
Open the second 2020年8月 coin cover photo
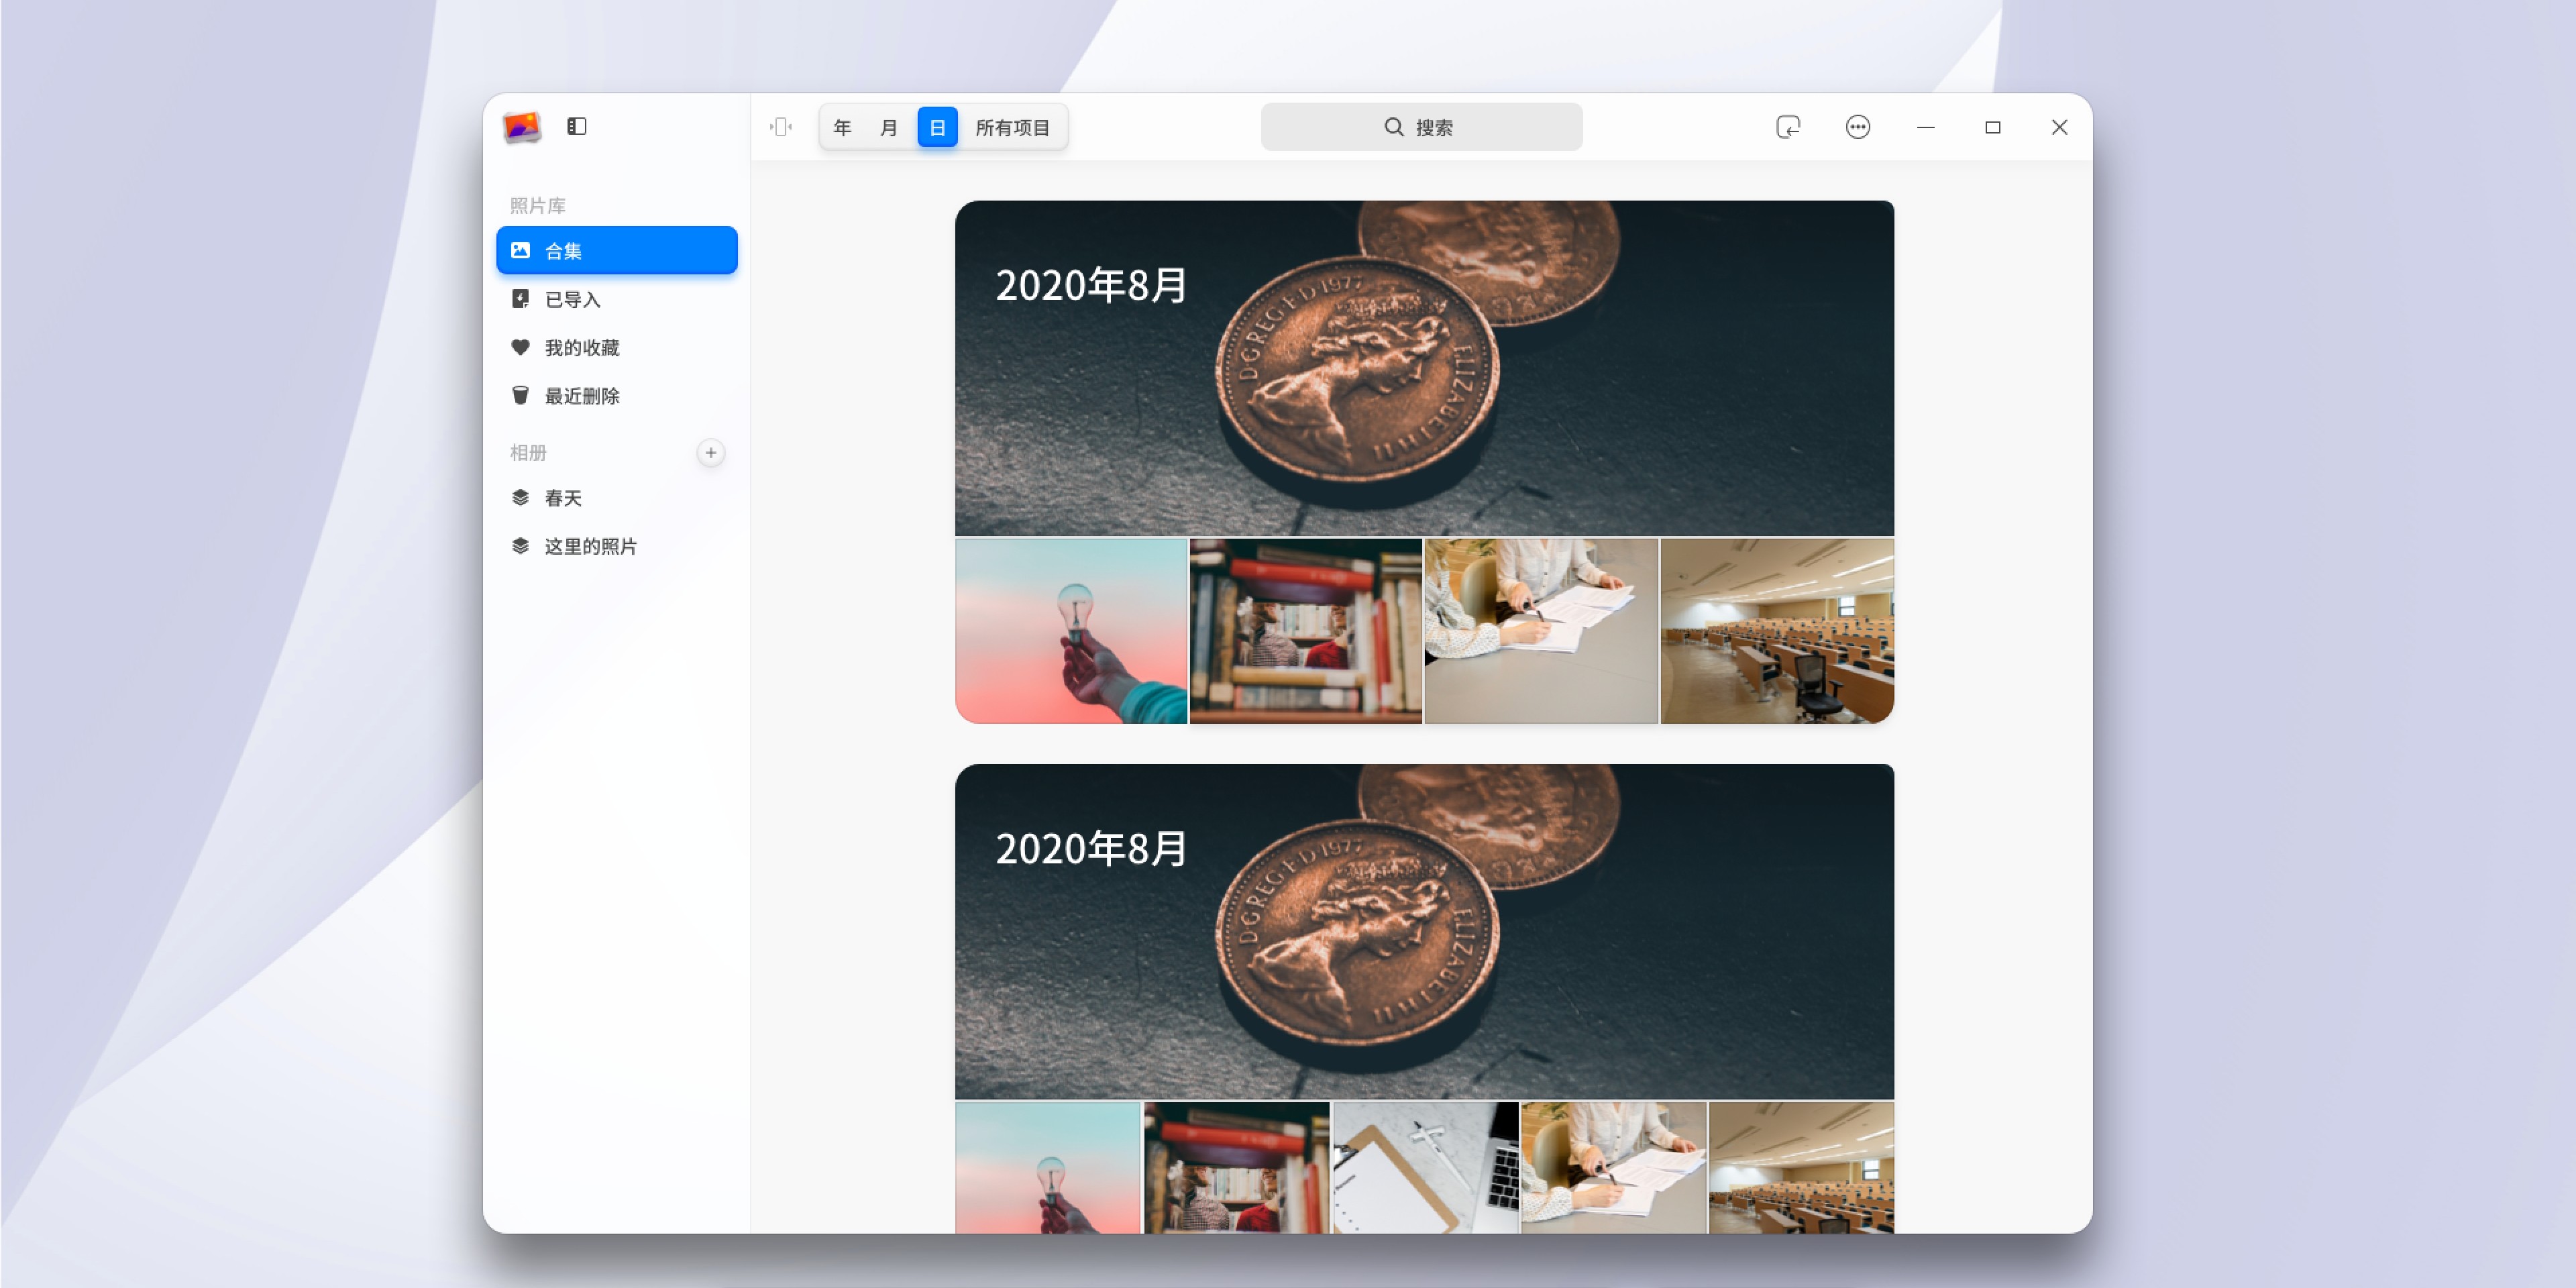tap(1424, 932)
